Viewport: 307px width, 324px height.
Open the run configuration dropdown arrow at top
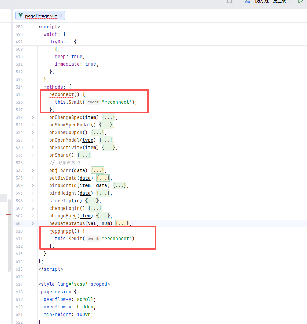(289, 1)
